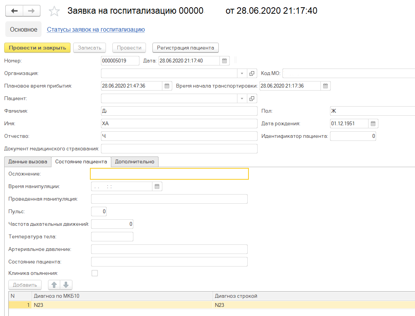The width and height of the screenshot is (415, 316).
Task: Click into the Артериальное давление field
Action: (169, 249)
